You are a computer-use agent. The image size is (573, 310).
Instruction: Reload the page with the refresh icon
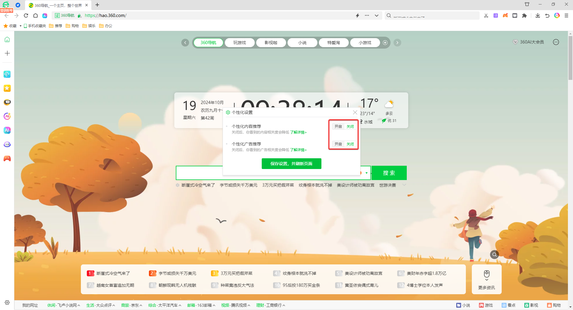[x=26, y=15]
